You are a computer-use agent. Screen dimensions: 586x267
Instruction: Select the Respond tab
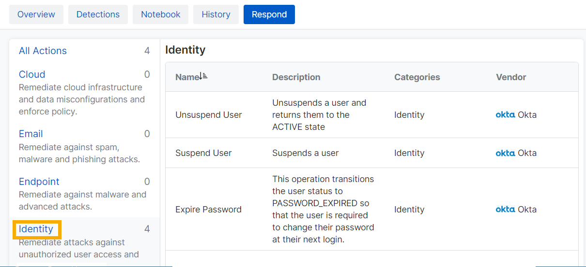269,14
